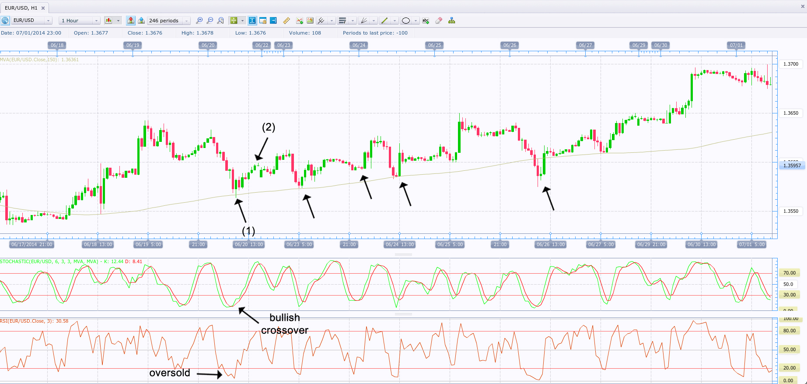Screen dimensions: 807x384
Task: Click the 07/01 date marker button
Action: pos(736,45)
